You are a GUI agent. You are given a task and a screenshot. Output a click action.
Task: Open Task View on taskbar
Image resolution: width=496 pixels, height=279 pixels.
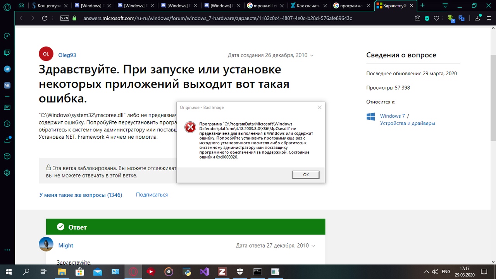pos(44,272)
